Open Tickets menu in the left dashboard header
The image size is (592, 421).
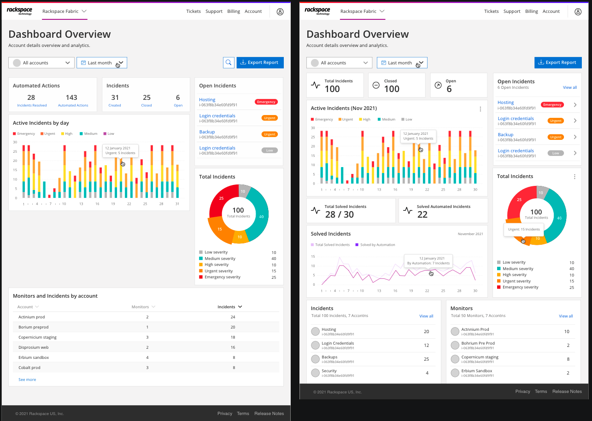(x=193, y=12)
